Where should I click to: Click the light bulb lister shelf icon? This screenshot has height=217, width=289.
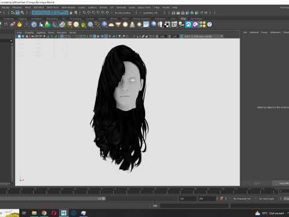coord(181,25)
